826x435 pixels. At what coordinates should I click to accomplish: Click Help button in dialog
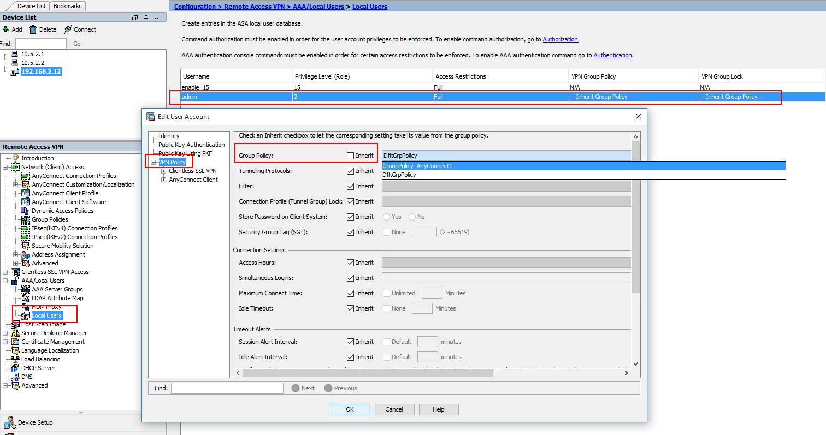tap(439, 409)
